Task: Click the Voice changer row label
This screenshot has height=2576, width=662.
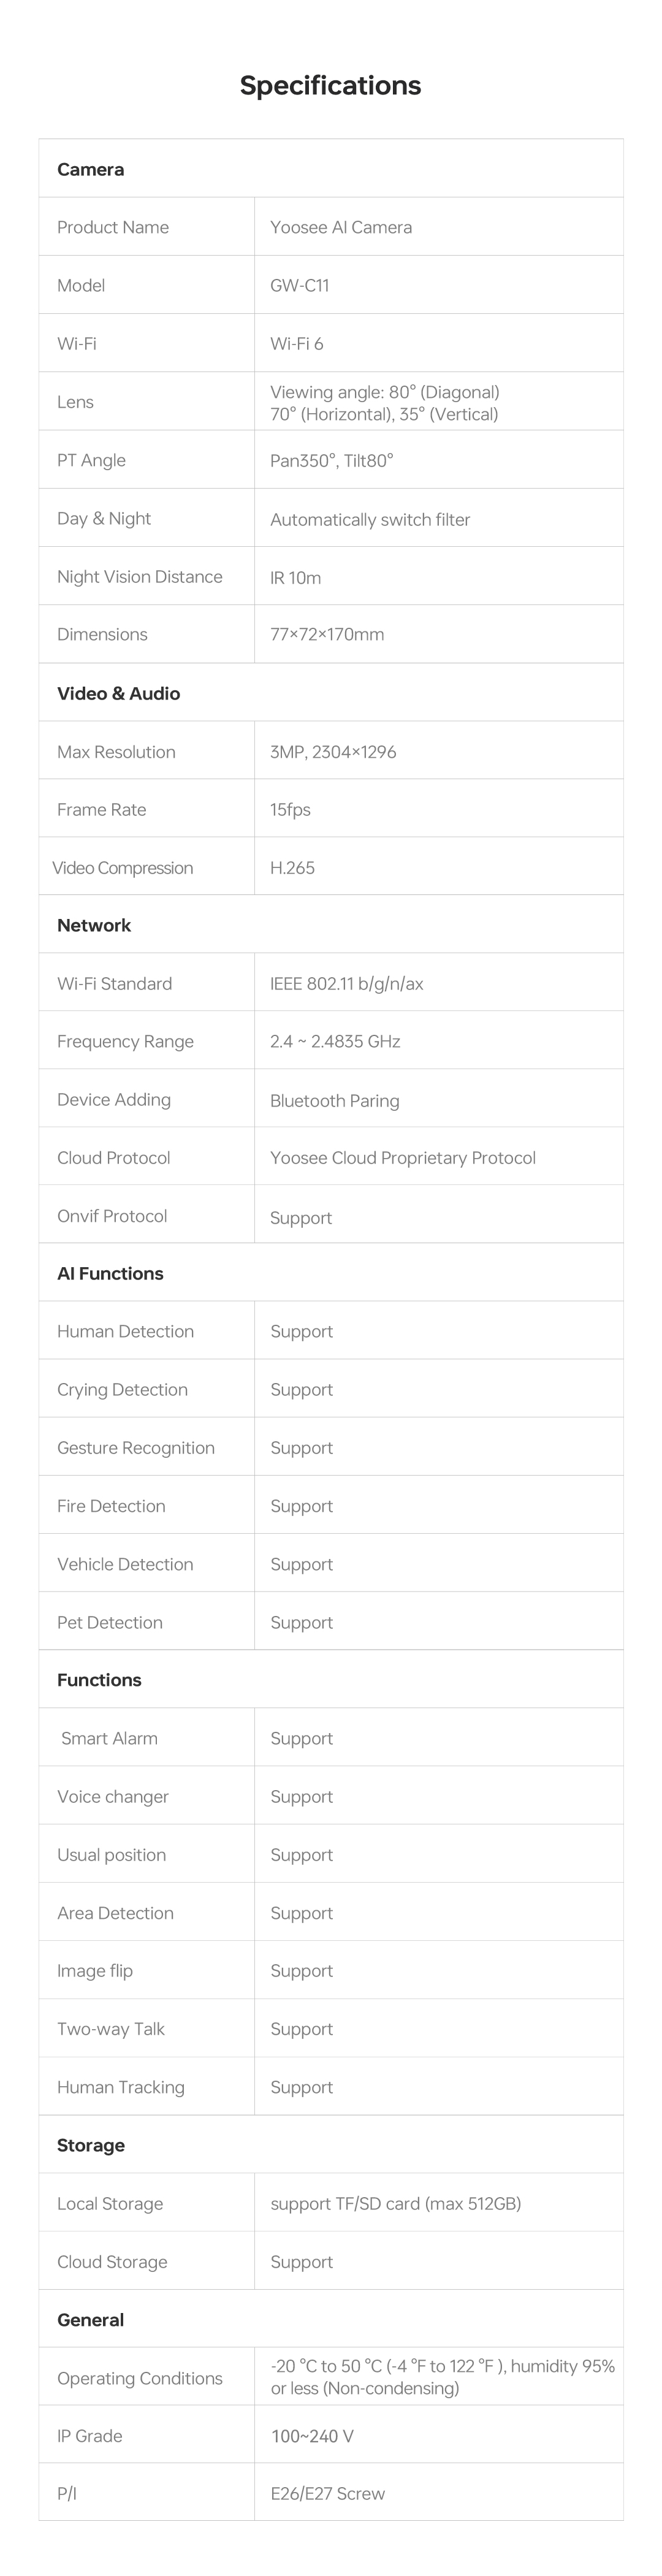Action: [113, 1796]
